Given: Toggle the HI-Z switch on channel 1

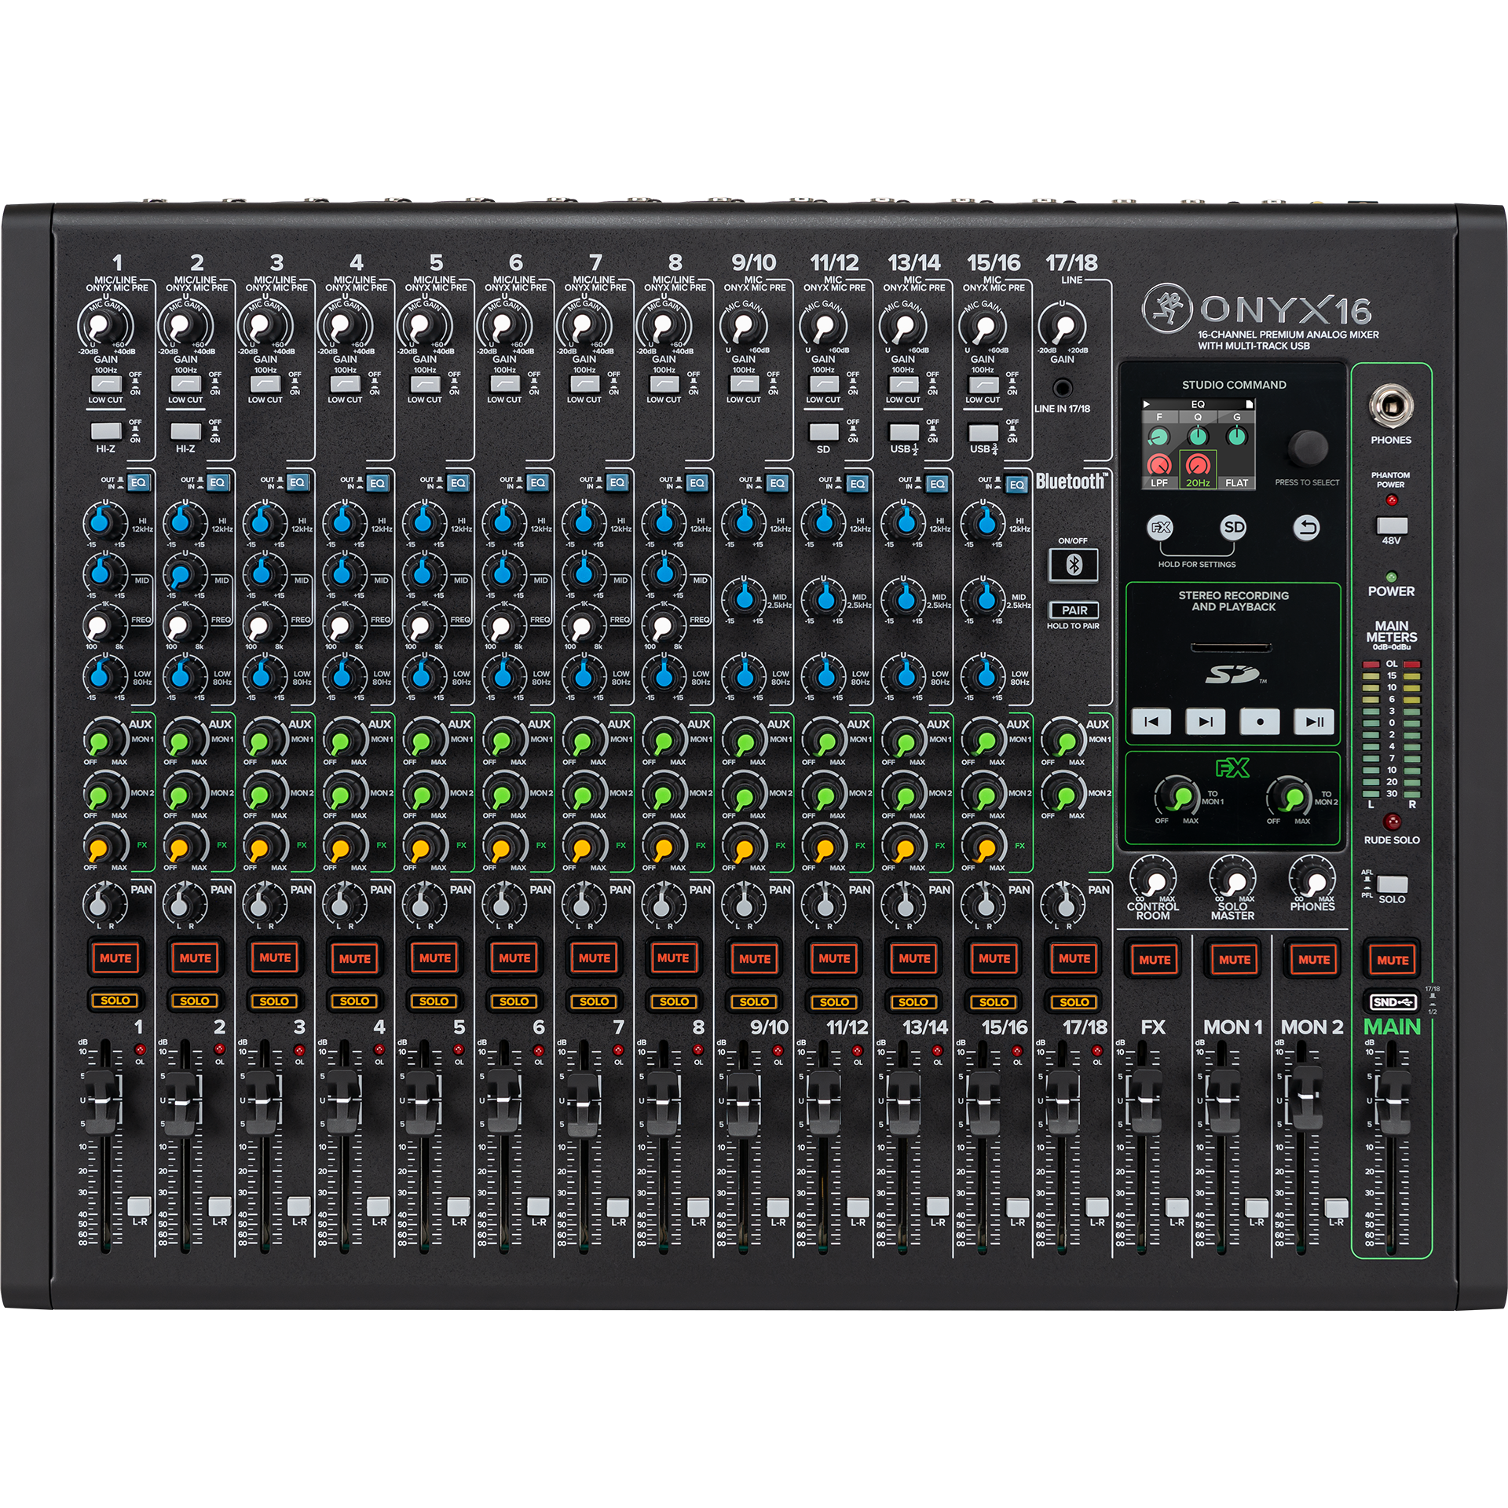Looking at the screenshot, I should (x=105, y=431).
